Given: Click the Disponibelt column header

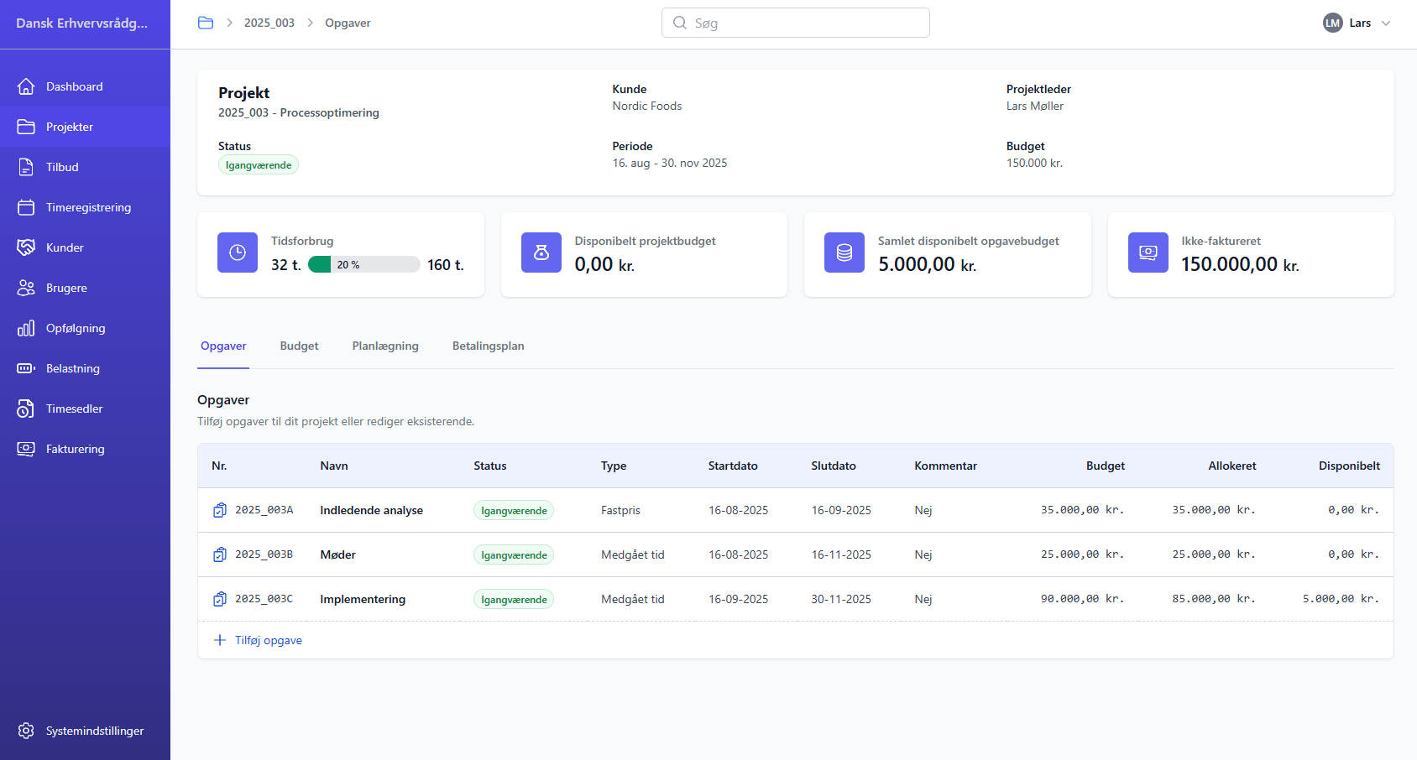Looking at the screenshot, I should pos(1349,466).
